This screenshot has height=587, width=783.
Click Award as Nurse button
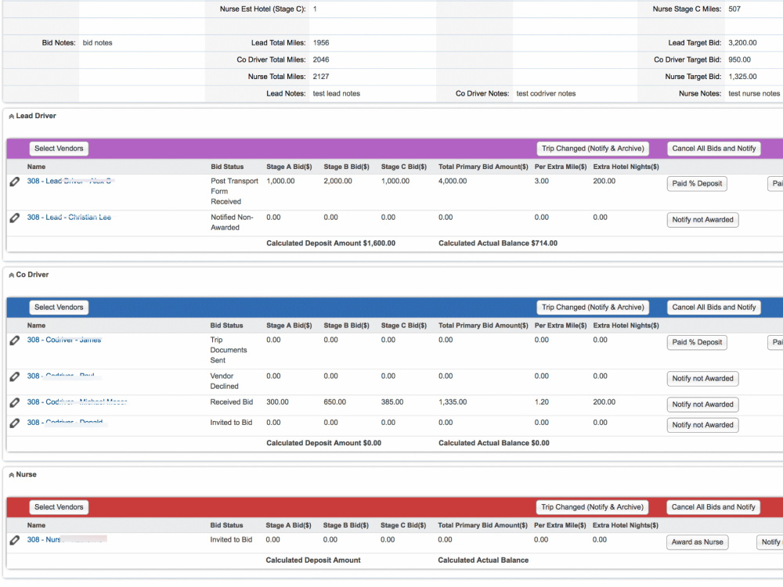click(697, 542)
